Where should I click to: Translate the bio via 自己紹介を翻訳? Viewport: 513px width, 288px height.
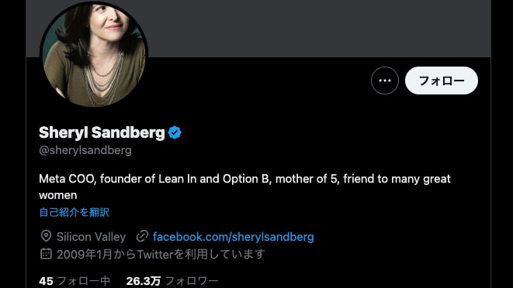(75, 212)
